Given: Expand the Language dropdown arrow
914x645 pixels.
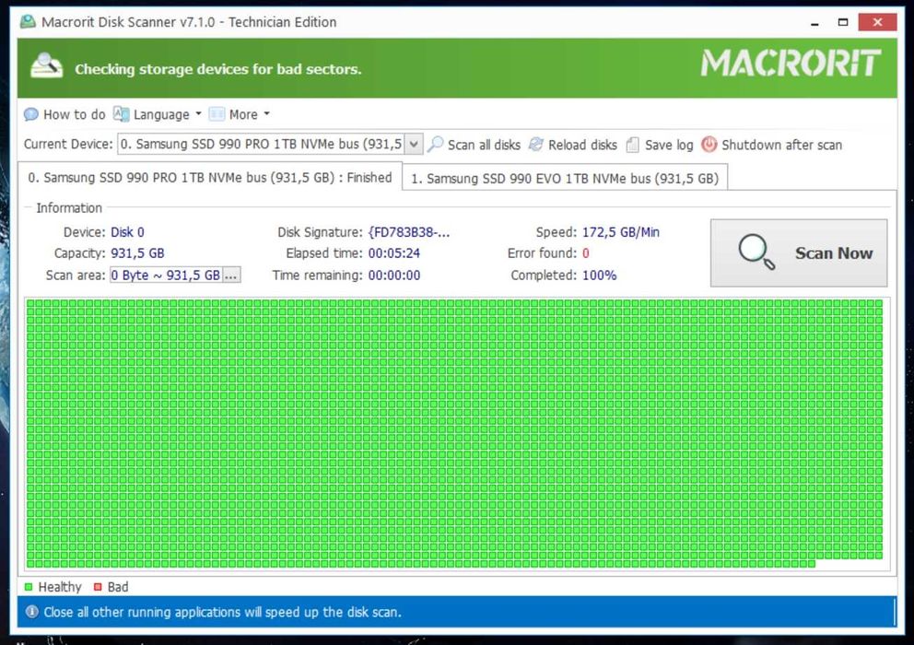Looking at the screenshot, I should [198, 113].
